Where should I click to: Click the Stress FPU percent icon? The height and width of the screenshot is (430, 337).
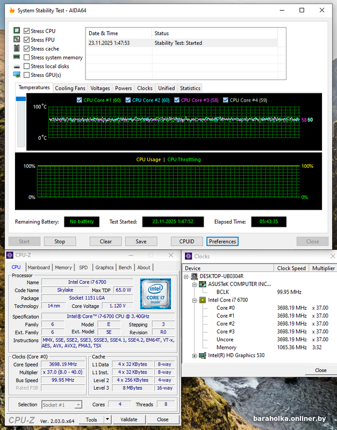click(17, 39)
